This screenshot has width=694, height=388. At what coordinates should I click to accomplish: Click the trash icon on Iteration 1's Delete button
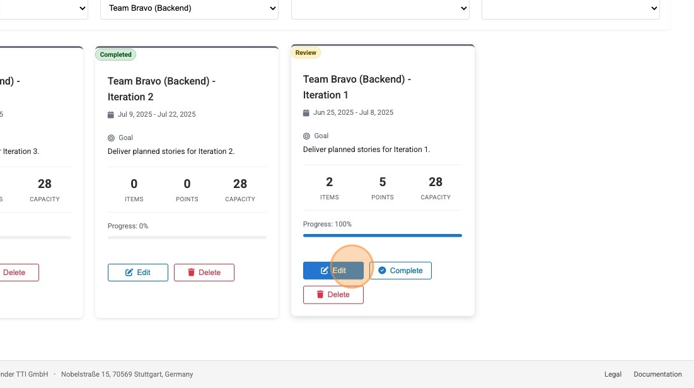(x=319, y=294)
